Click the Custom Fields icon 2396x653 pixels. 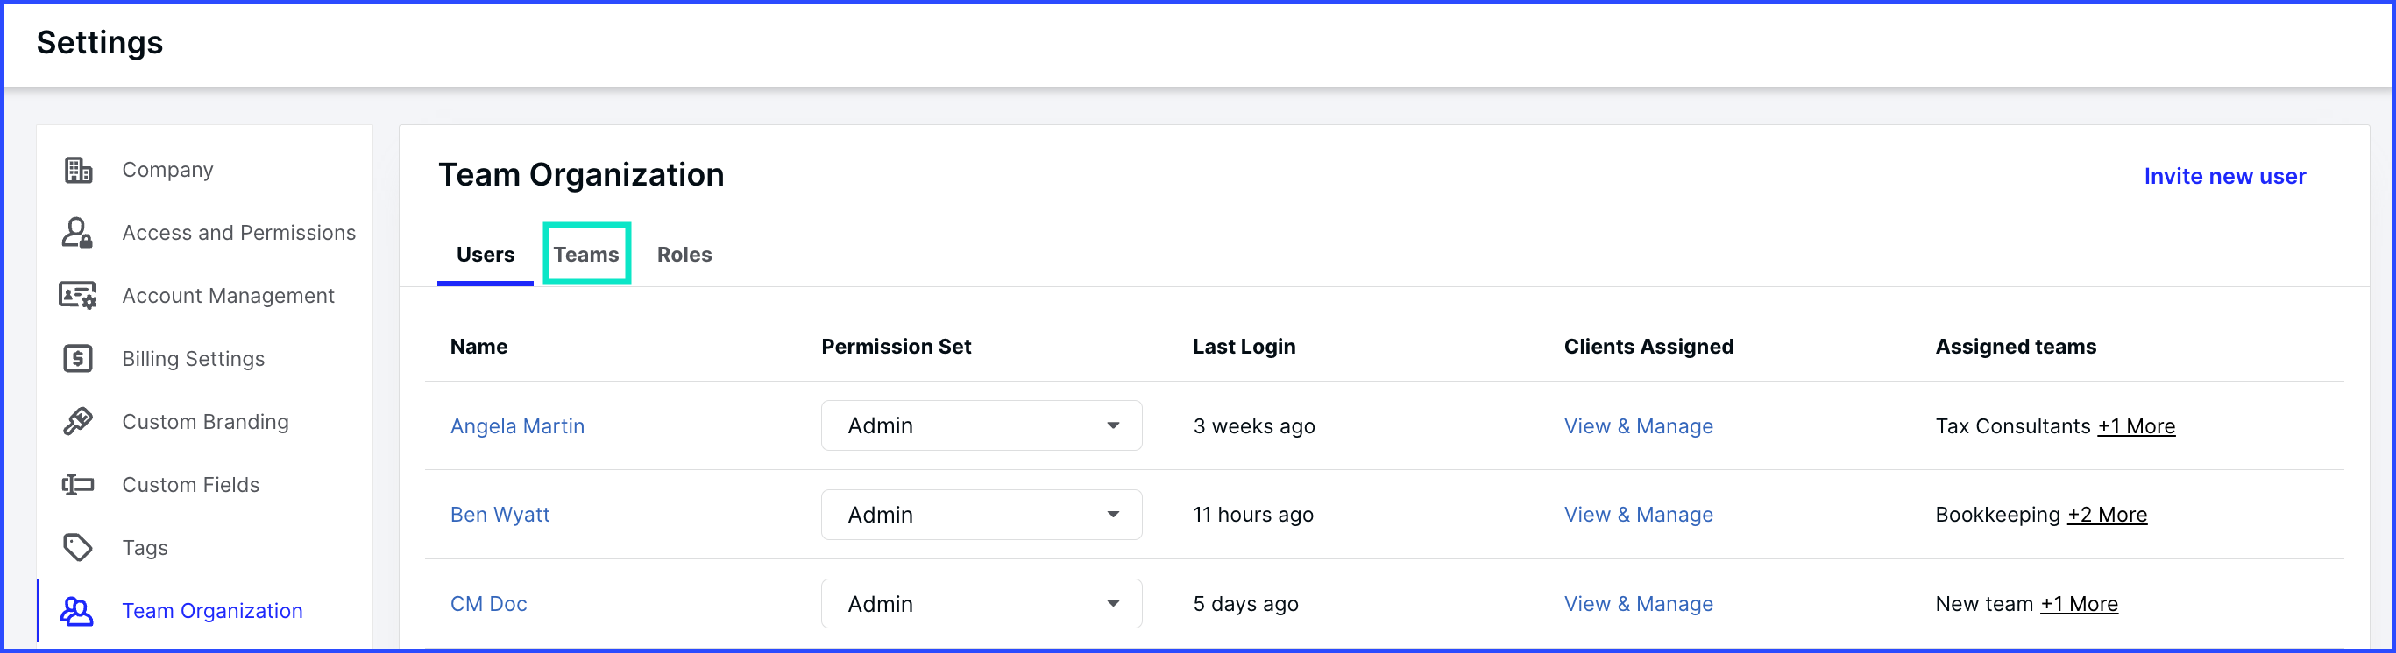[78, 485]
